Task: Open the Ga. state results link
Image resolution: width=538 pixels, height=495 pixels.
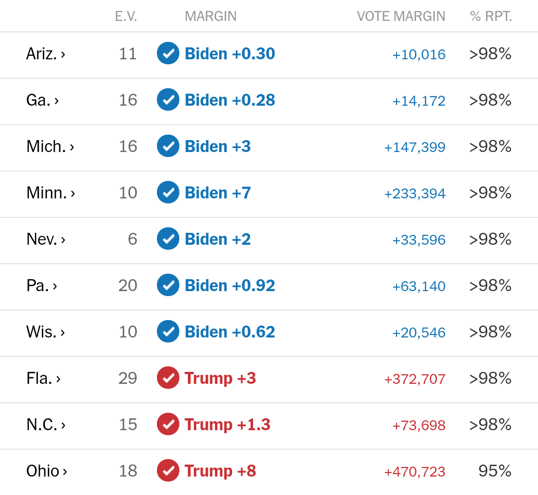Action: pos(38,100)
